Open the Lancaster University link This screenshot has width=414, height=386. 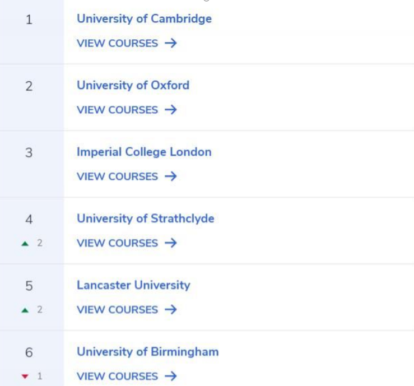133,285
